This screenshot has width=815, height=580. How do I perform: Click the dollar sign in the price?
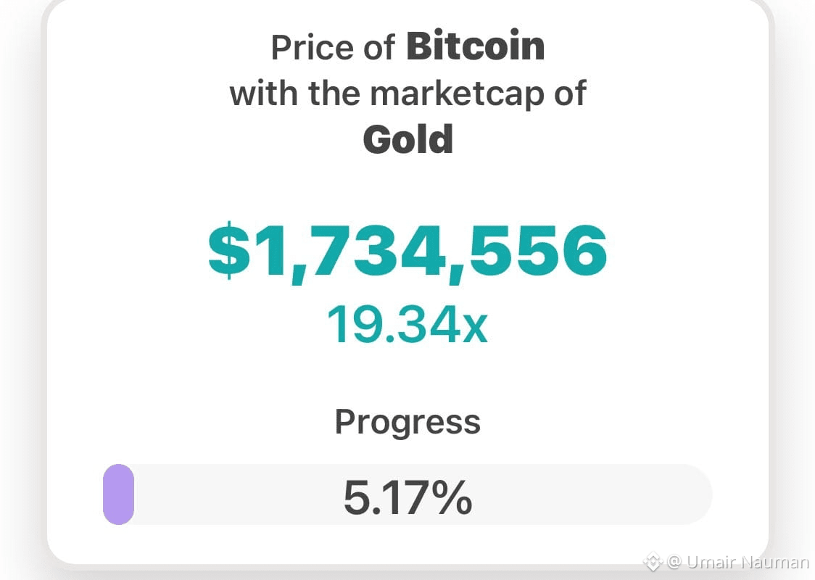click(229, 251)
